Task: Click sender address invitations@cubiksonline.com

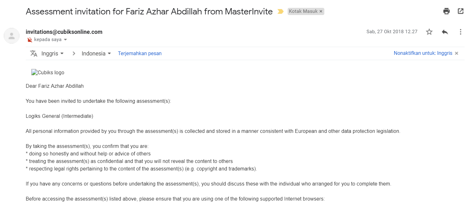Action: point(64,32)
